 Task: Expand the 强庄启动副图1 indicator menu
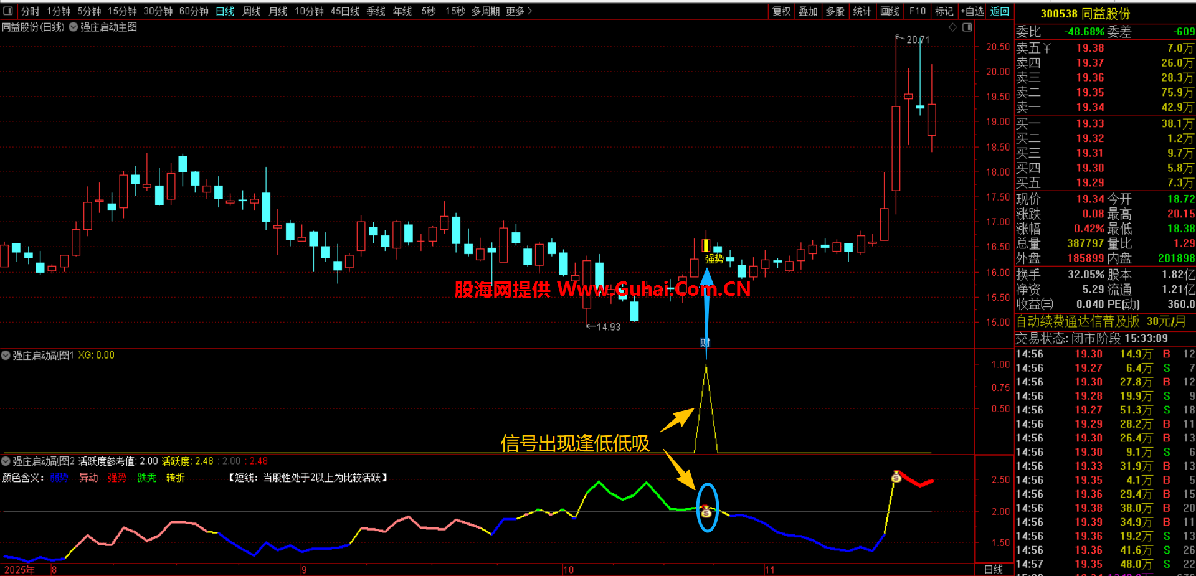pos(6,356)
